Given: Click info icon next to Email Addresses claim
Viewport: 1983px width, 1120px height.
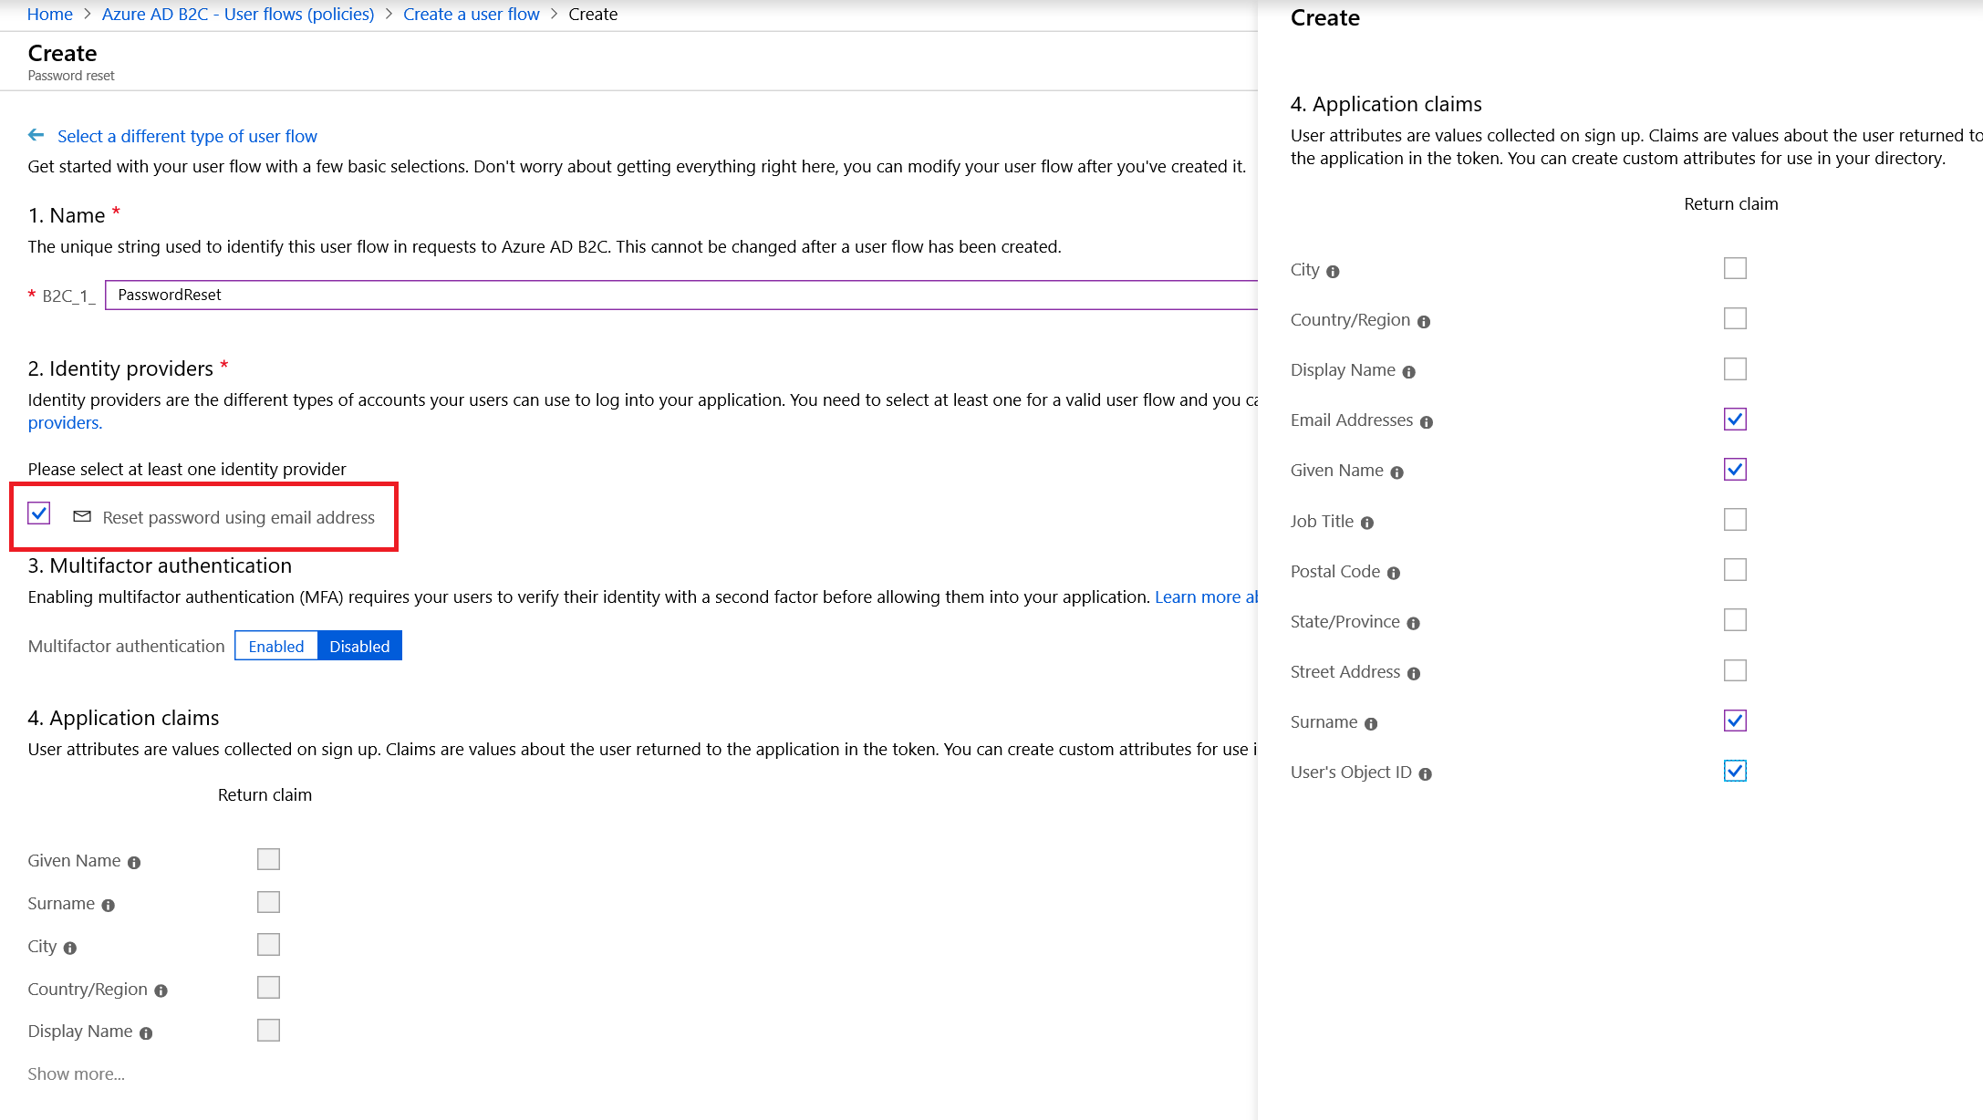Looking at the screenshot, I should (x=1425, y=421).
